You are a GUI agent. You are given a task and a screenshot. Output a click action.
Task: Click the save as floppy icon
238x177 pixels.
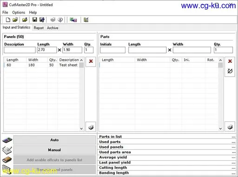tap(42, 20)
